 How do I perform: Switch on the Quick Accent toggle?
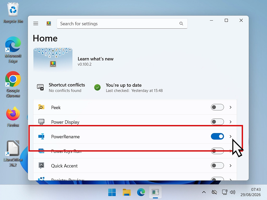[217, 165]
